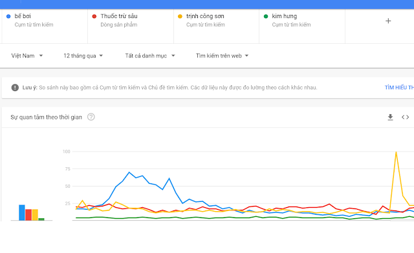Select the trịnh công sơn term card

(x=217, y=26)
